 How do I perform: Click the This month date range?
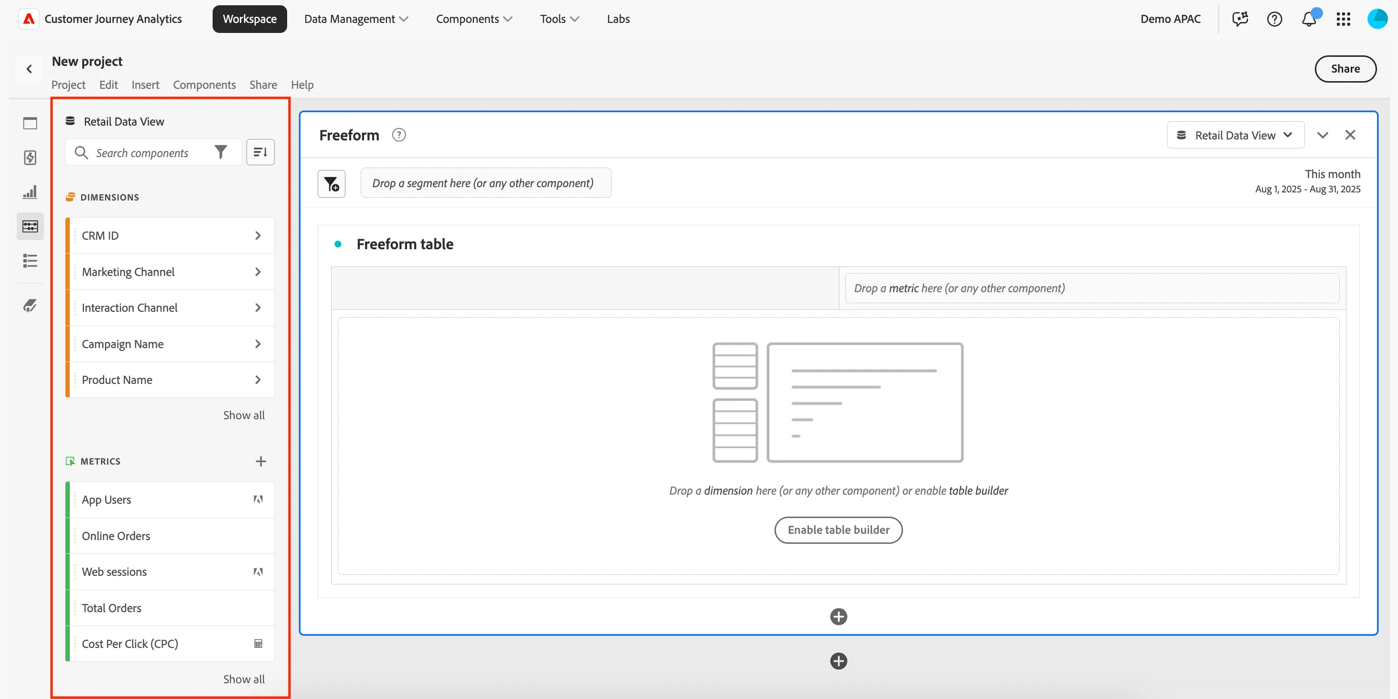click(x=1307, y=181)
